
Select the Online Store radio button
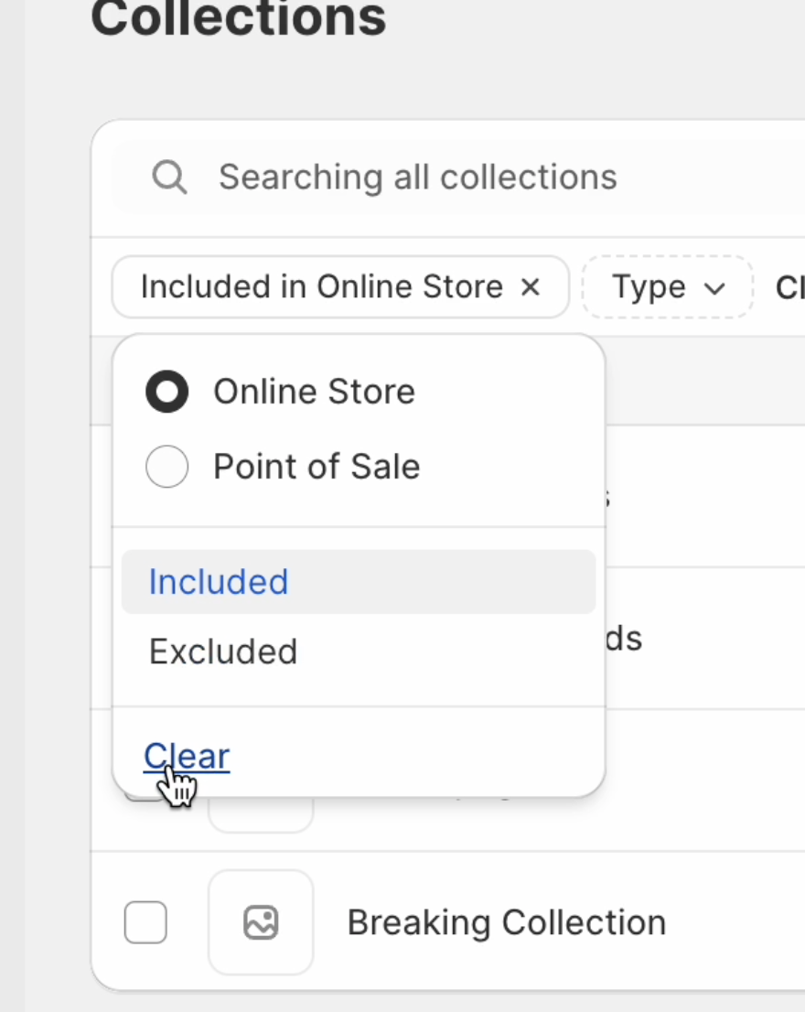(x=167, y=392)
